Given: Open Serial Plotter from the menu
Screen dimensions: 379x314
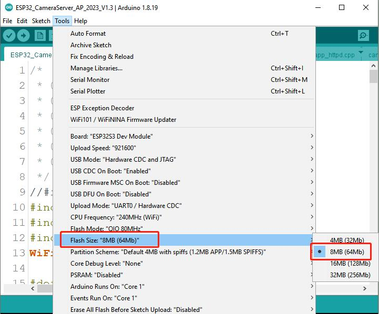Looking at the screenshot, I should (185, 91).
